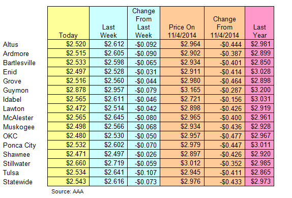
Task: Select Stillwater 11/4/2014 price $3.012
Action: point(190,163)
